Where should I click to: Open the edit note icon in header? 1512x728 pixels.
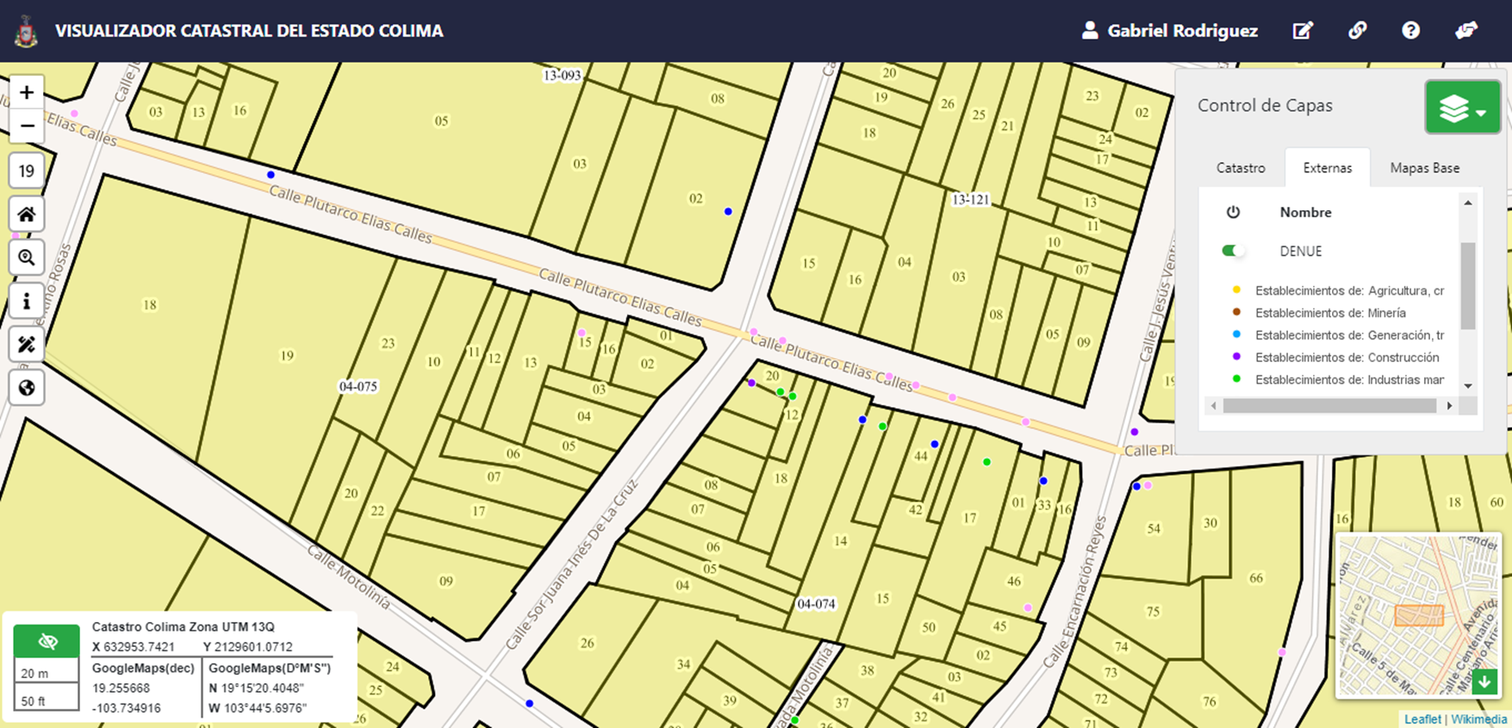pos(1303,31)
